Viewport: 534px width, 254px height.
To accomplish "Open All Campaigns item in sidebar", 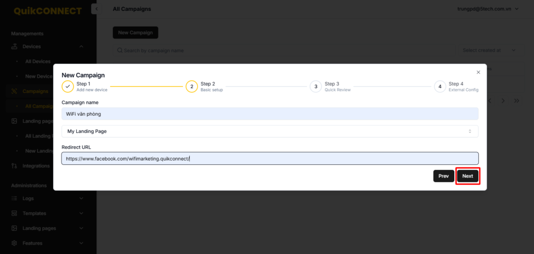I will [x=39, y=106].
